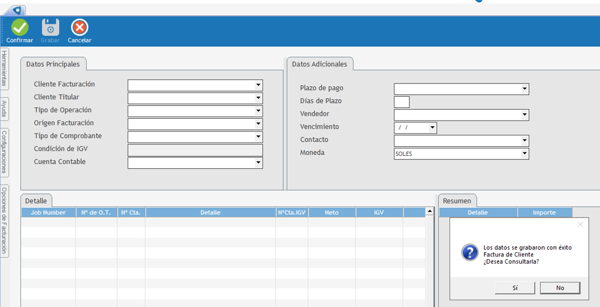Click the red Cancelar X icon
The height and width of the screenshot is (307, 600).
(79, 27)
